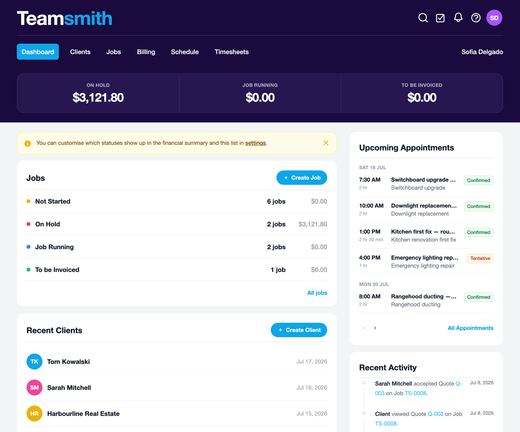Click the HR avatar for Harbourline Real Estate
This screenshot has width=520, height=432.
[34, 414]
